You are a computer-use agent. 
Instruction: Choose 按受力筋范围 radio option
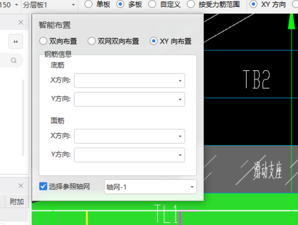pyautogui.click(x=191, y=4)
